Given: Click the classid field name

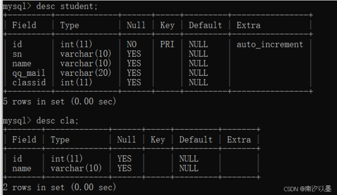Looking at the screenshot, I should pyautogui.click(x=28, y=82).
